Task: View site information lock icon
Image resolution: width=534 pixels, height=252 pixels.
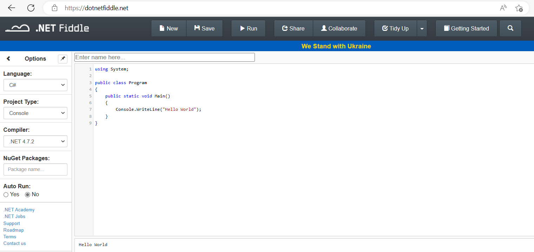Action: click(x=54, y=8)
